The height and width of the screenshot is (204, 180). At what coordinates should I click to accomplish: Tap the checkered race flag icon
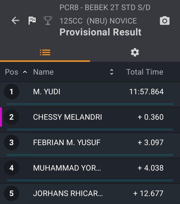pos(32,20)
